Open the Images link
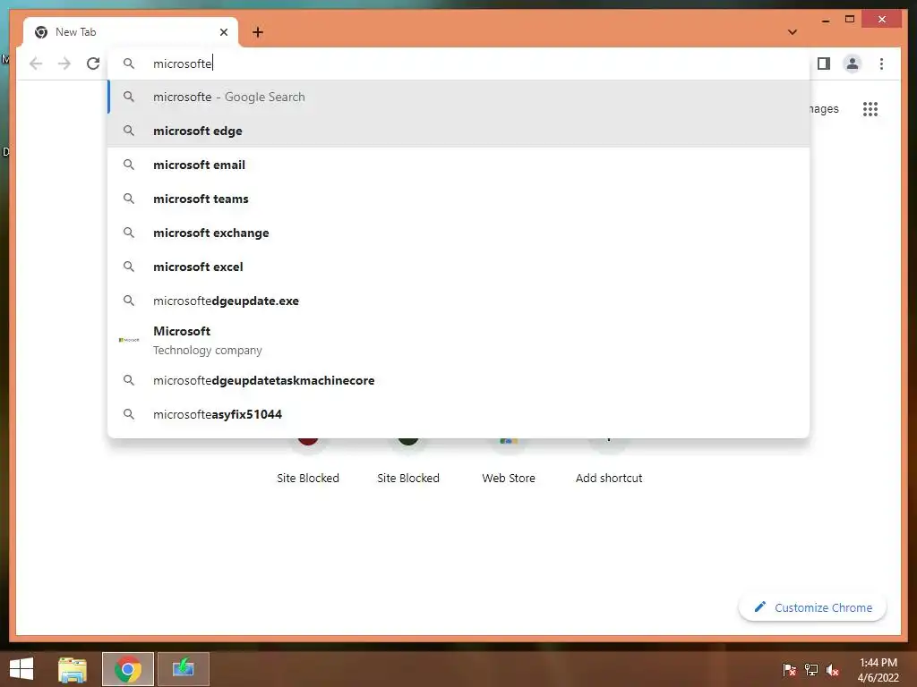The height and width of the screenshot is (687, 917). (824, 108)
